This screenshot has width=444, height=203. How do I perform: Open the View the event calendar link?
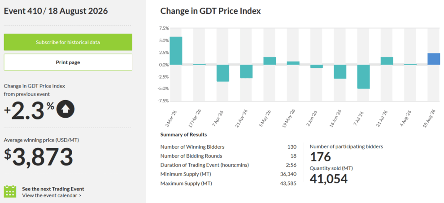point(52,195)
